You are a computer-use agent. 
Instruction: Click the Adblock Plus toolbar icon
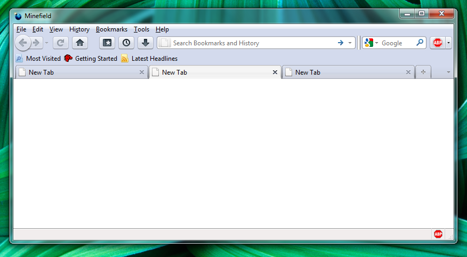(x=438, y=43)
